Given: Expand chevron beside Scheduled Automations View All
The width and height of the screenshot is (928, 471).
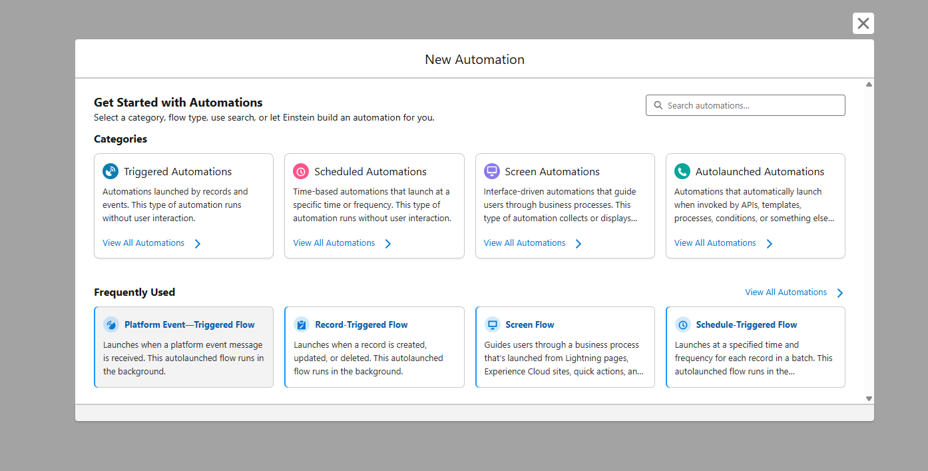Looking at the screenshot, I should pos(388,244).
